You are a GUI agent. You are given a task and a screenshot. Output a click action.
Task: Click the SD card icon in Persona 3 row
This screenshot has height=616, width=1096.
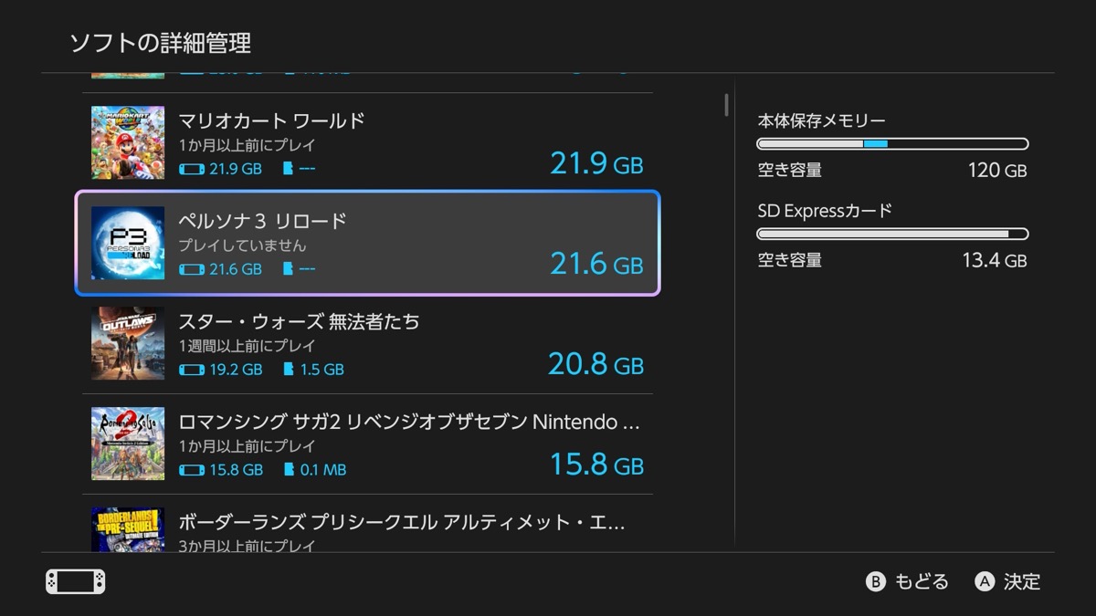click(290, 269)
